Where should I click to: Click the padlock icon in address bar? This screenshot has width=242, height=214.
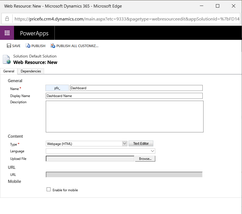(x=7, y=19)
